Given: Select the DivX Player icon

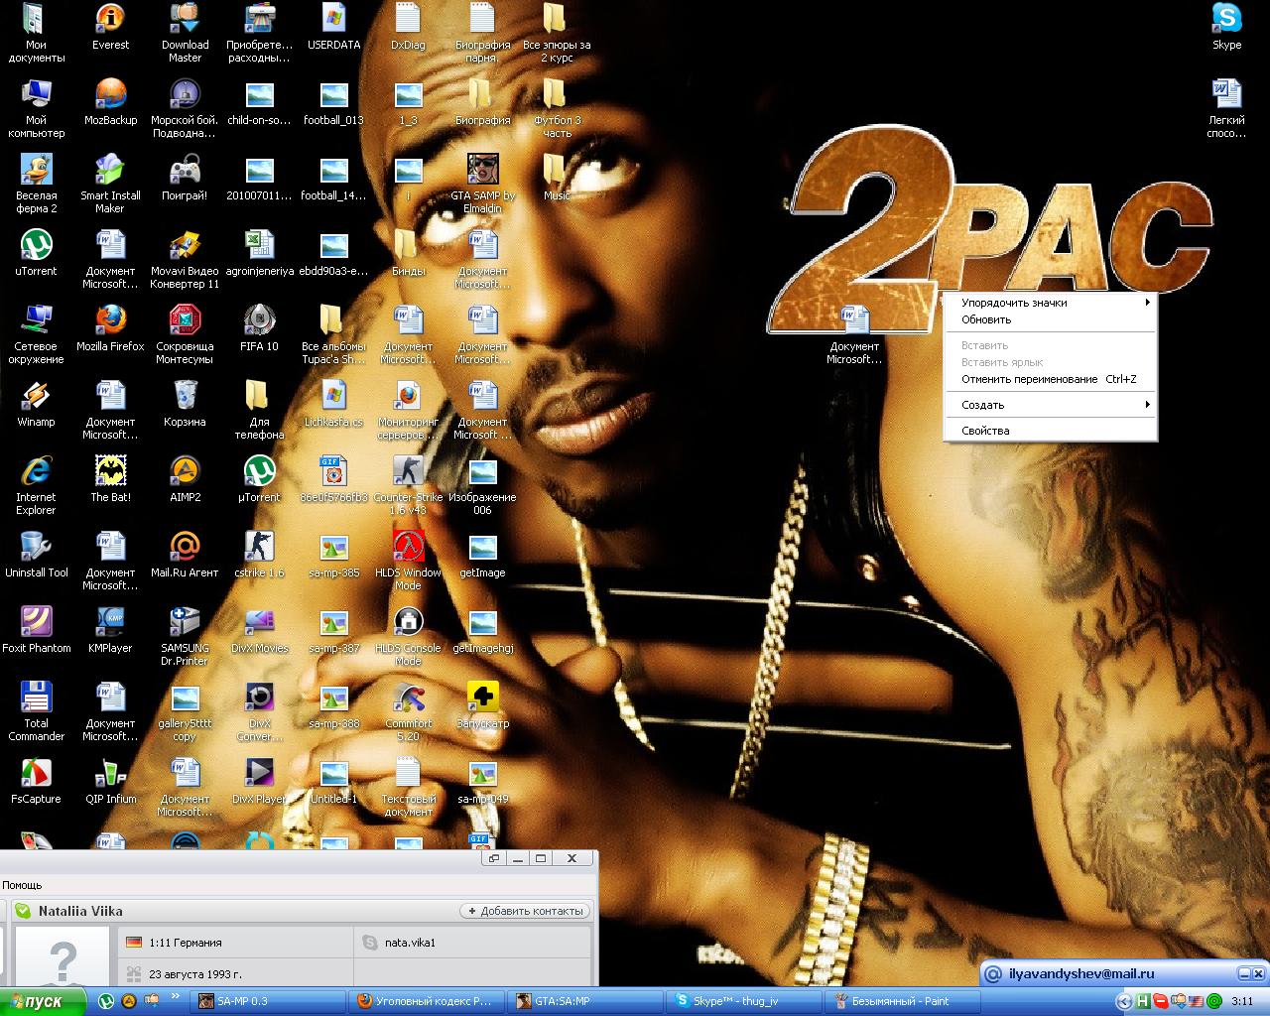Looking at the screenshot, I should pyautogui.click(x=259, y=781).
